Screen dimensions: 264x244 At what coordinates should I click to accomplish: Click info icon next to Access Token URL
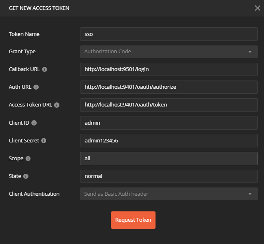[x=57, y=105]
